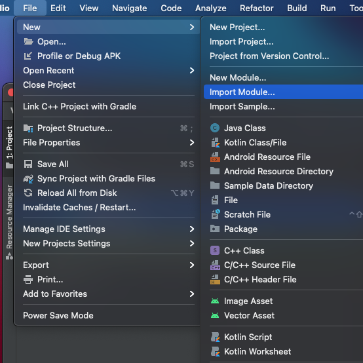
Task: Click the C/C++ Source File icon
Action: [x=215, y=265]
